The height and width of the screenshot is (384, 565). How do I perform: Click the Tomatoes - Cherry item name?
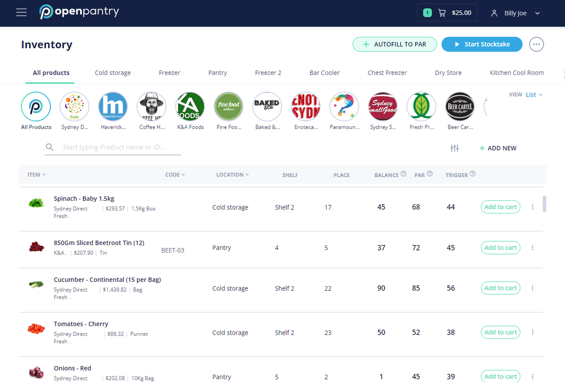[81, 324]
